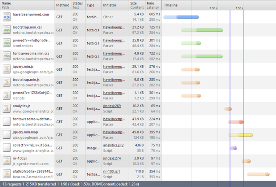Click the 43.9 KB size value
The width and height of the screenshot is (276, 187).
(x=138, y=119)
